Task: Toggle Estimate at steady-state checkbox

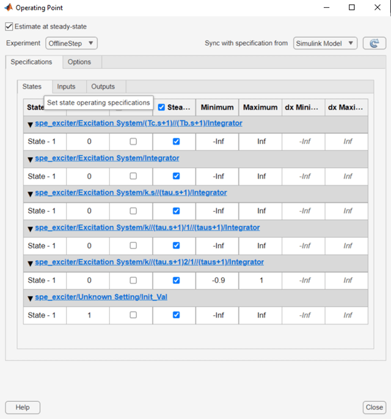Action: (9, 26)
